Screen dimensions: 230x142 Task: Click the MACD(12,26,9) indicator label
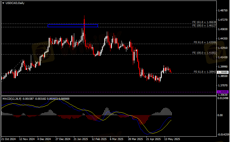(12, 99)
